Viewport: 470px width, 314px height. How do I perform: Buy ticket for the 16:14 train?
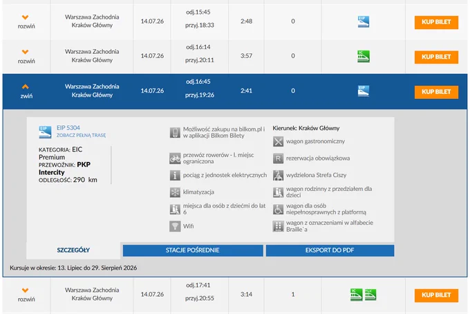click(x=436, y=57)
